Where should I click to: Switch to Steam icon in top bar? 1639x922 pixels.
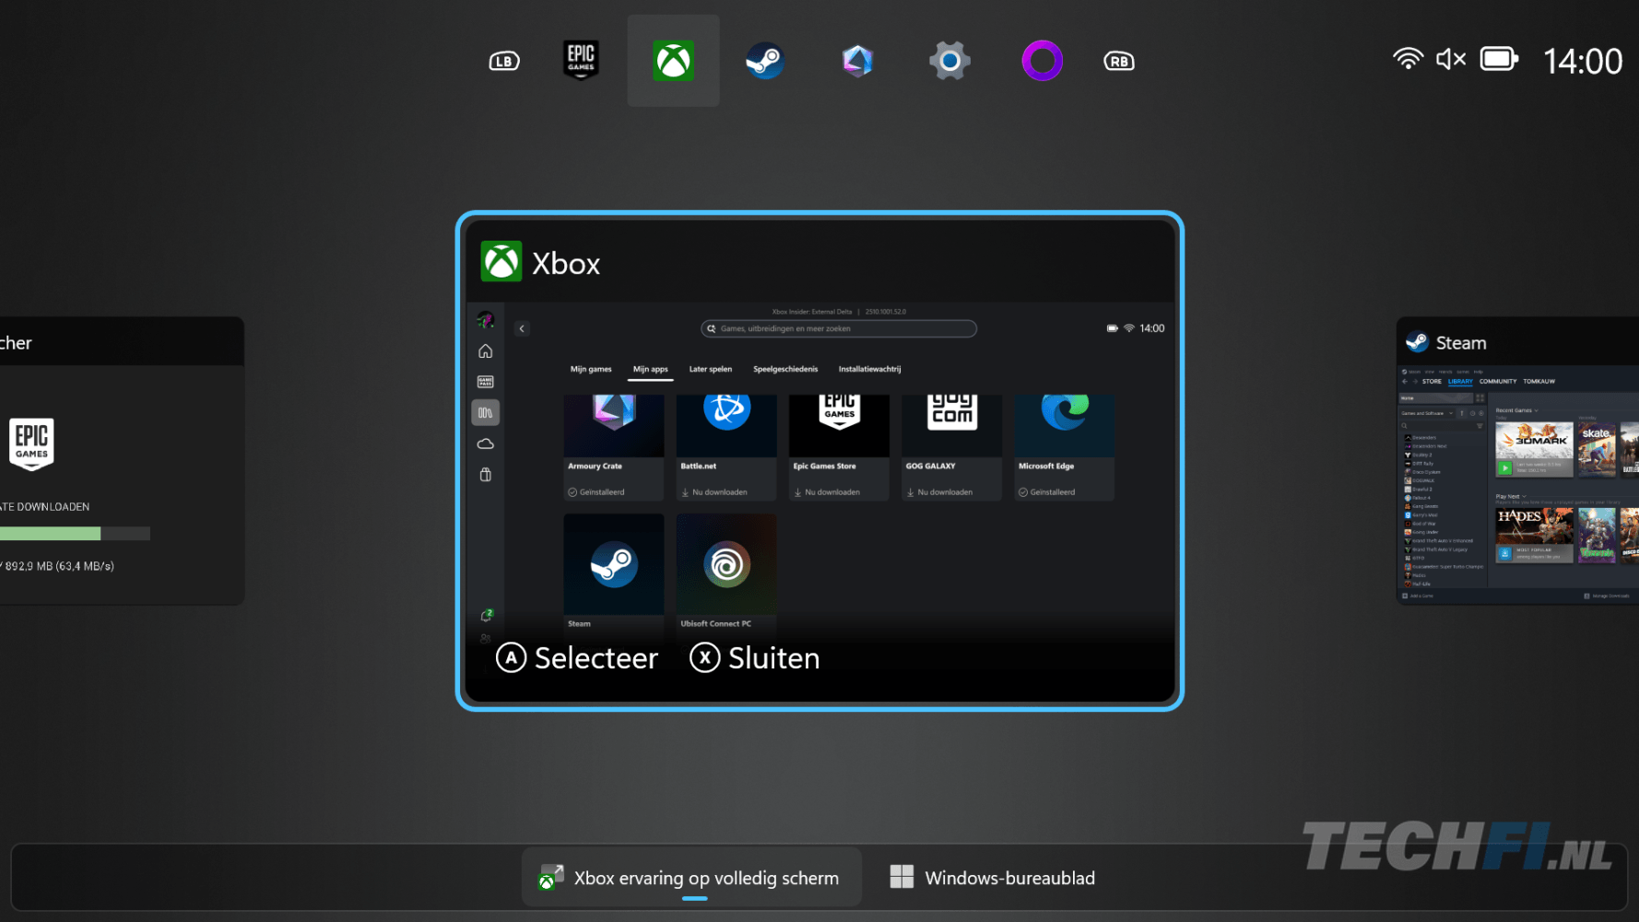pyautogui.click(x=765, y=61)
